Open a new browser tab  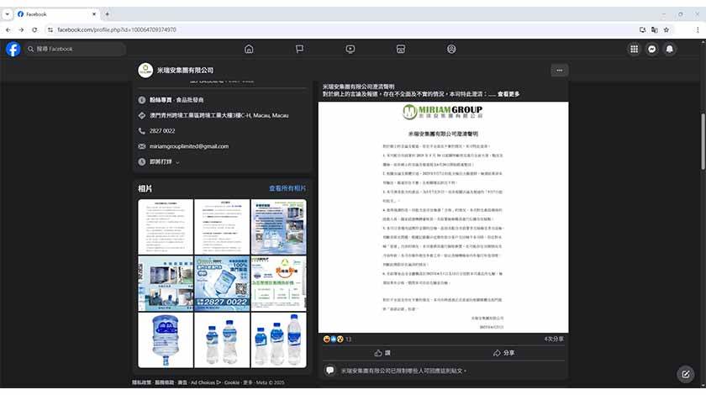(x=108, y=14)
